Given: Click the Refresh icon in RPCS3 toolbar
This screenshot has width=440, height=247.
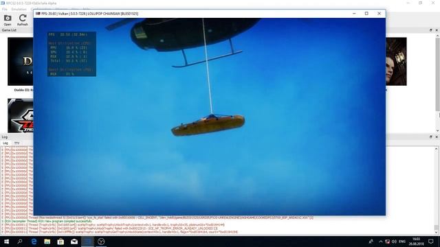Looking at the screenshot, I should tap(23, 20).
